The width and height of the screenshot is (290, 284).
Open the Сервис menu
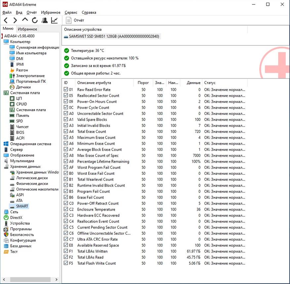(x=71, y=12)
